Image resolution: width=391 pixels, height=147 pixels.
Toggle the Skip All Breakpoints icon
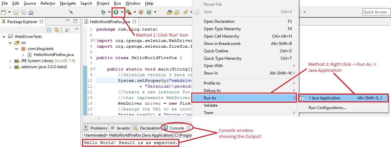[71, 12]
